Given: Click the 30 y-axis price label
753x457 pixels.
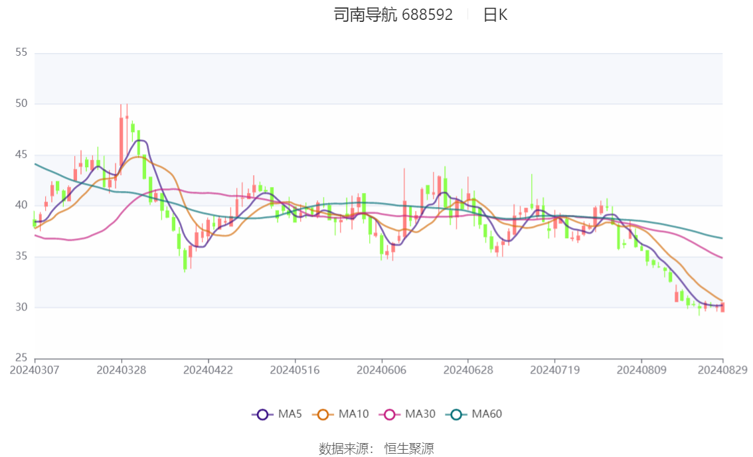Looking at the screenshot, I should [21, 307].
